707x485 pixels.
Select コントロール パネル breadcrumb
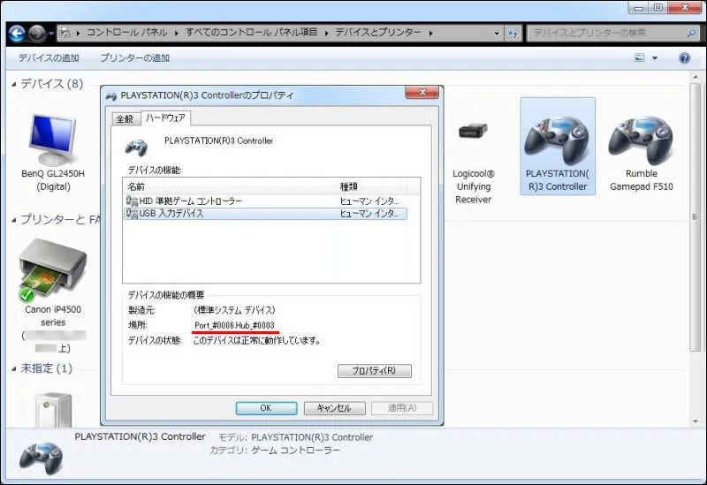click(x=126, y=33)
